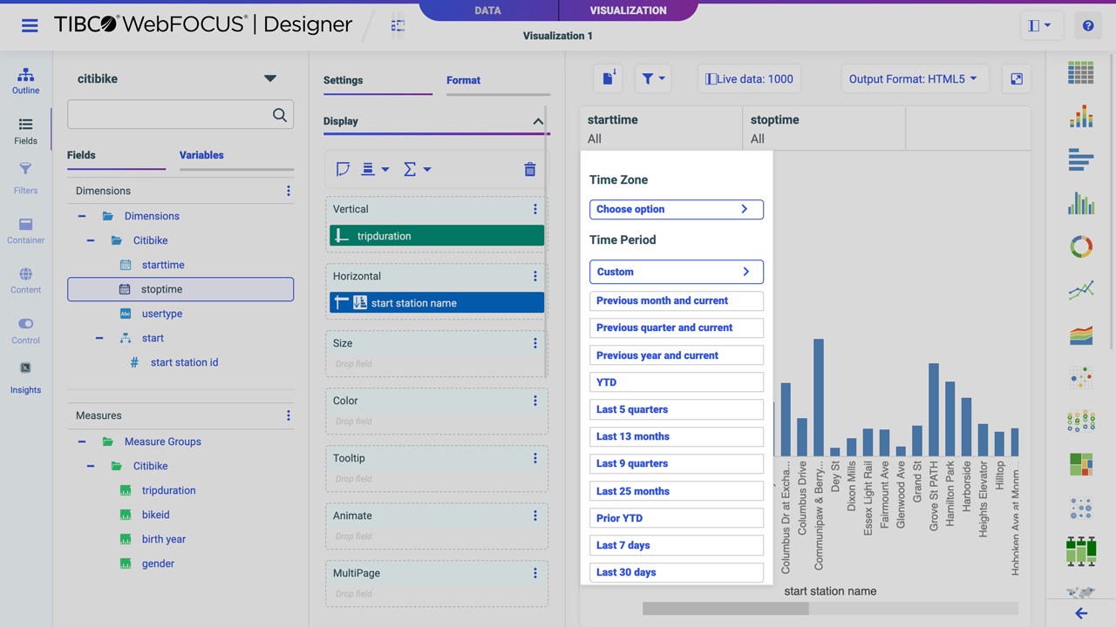This screenshot has height=627, width=1116.
Task: Open the Custom time period selector
Action: (x=677, y=272)
